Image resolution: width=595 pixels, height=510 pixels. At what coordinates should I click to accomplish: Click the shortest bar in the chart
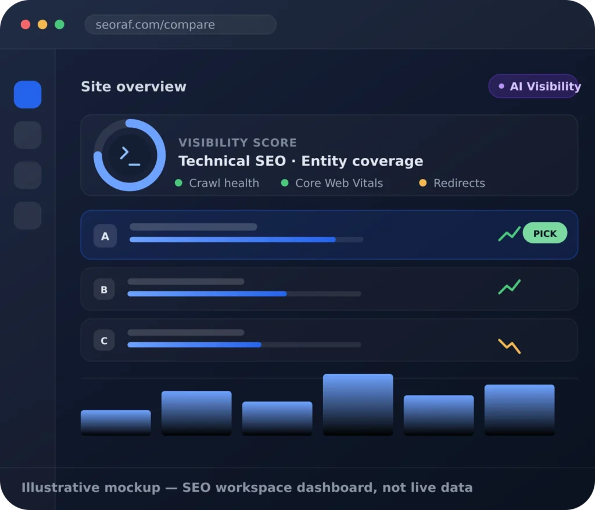(x=116, y=422)
